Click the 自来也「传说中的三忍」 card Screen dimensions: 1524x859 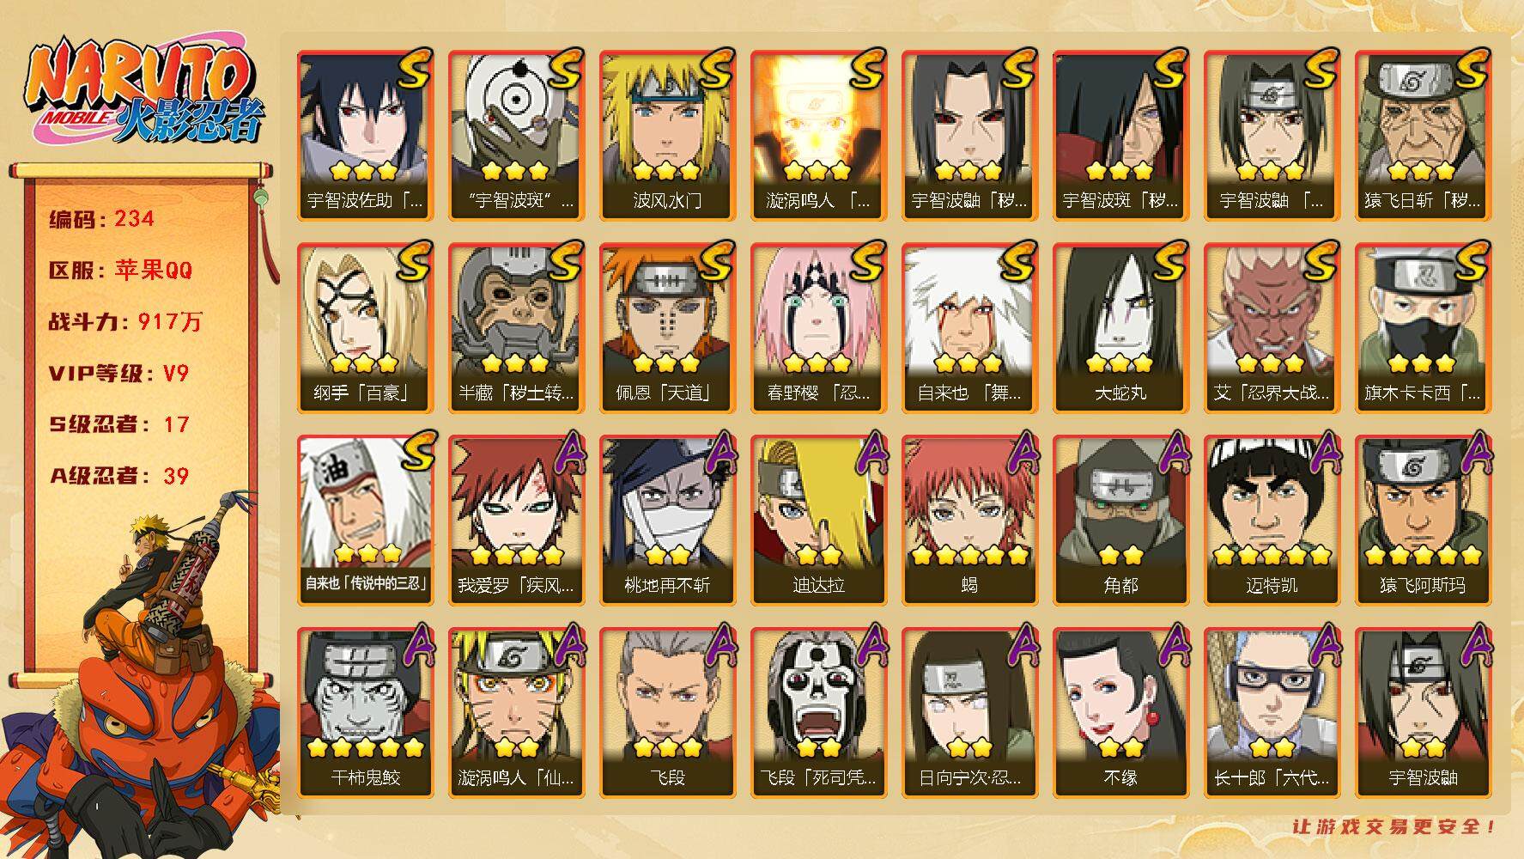(365, 520)
